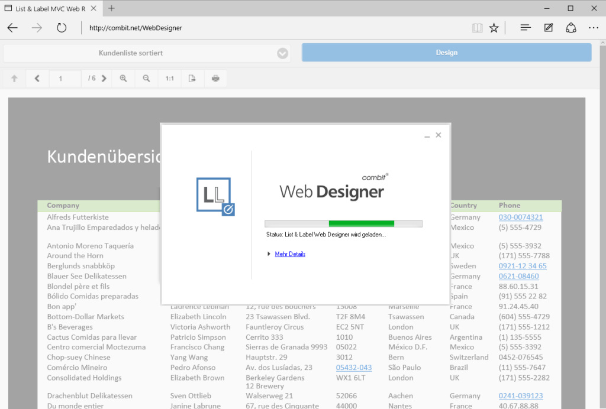Export the displayed report page
606x409 pixels.
pyautogui.click(x=192, y=78)
